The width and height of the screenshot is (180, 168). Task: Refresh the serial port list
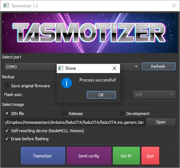pyautogui.click(x=158, y=66)
